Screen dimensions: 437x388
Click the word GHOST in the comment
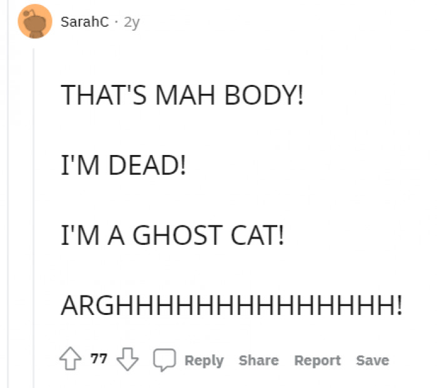[x=177, y=236]
